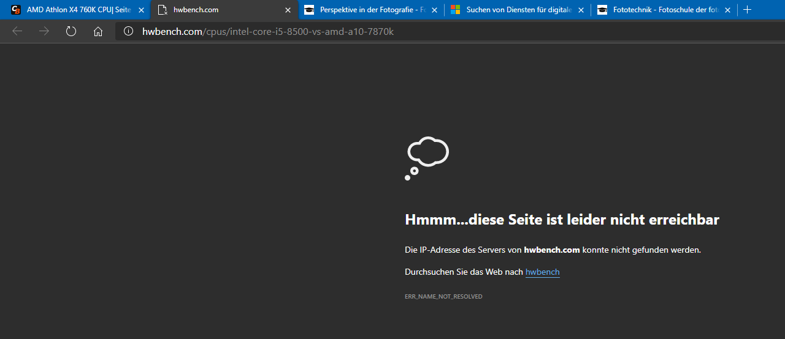
Task: Switch to Perspektive in der Fotografie tab
Action: pyautogui.click(x=371, y=10)
